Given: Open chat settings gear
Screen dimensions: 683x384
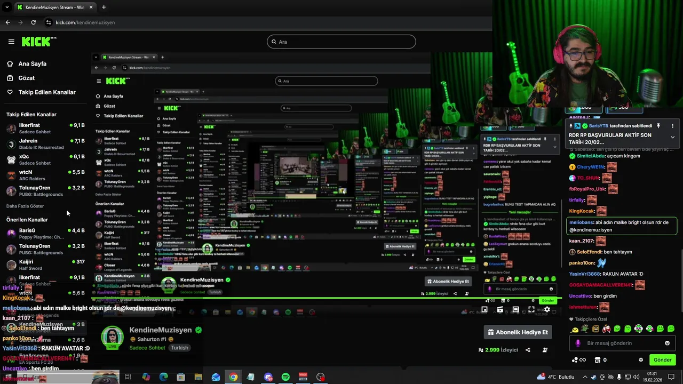Looking at the screenshot, I should point(641,360).
